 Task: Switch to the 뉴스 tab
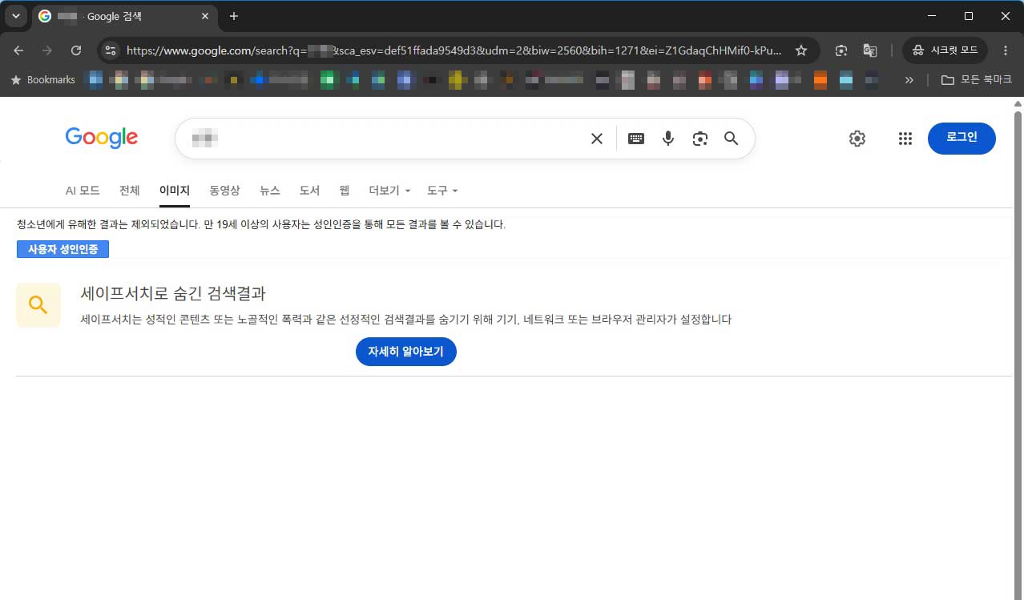[270, 191]
